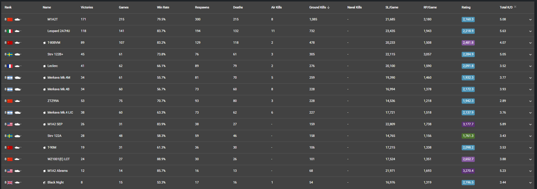
Task: Expand the Leclerc row with its chevron
Action: [x=530, y=66]
